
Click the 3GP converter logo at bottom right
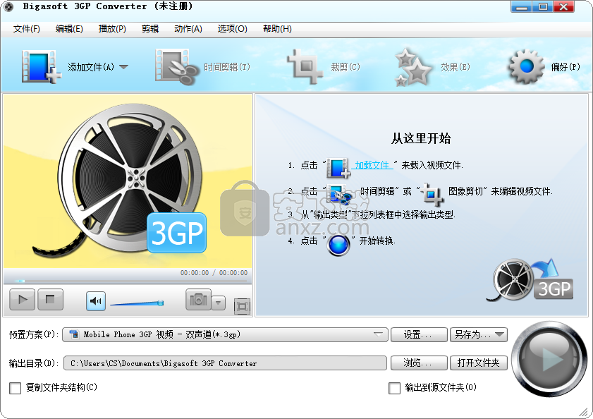[x=530, y=280]
